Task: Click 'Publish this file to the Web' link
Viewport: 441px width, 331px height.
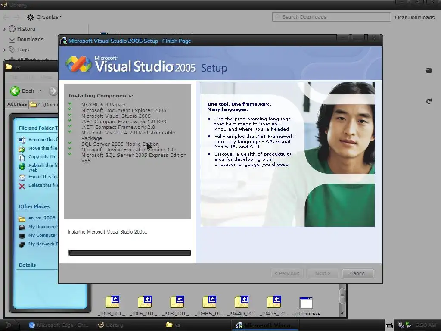Action: coord(43,168)
